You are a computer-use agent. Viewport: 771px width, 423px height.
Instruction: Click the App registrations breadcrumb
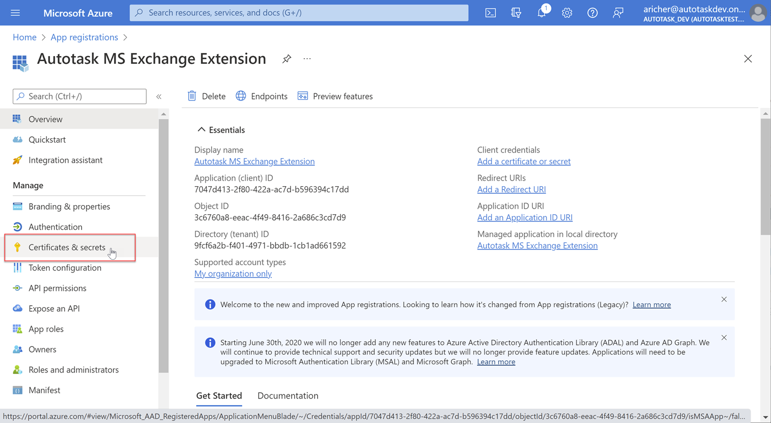(84, 37)
